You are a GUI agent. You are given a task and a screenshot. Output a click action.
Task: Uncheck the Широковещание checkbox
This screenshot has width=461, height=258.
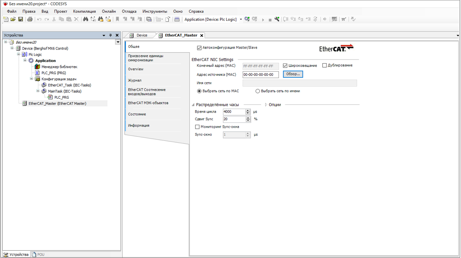click(x=285, y=66)
